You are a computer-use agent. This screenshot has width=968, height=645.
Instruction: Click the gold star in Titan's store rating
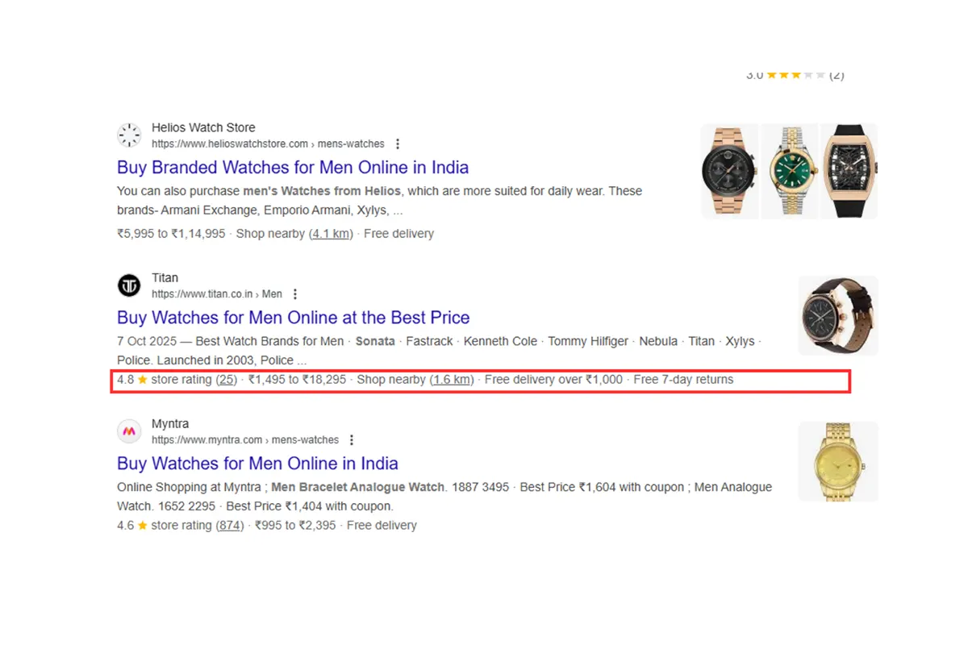pos(142,380)
